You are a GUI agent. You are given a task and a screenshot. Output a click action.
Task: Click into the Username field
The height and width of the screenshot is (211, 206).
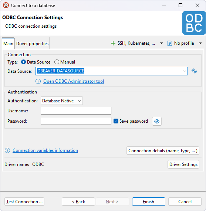(76, 111)
